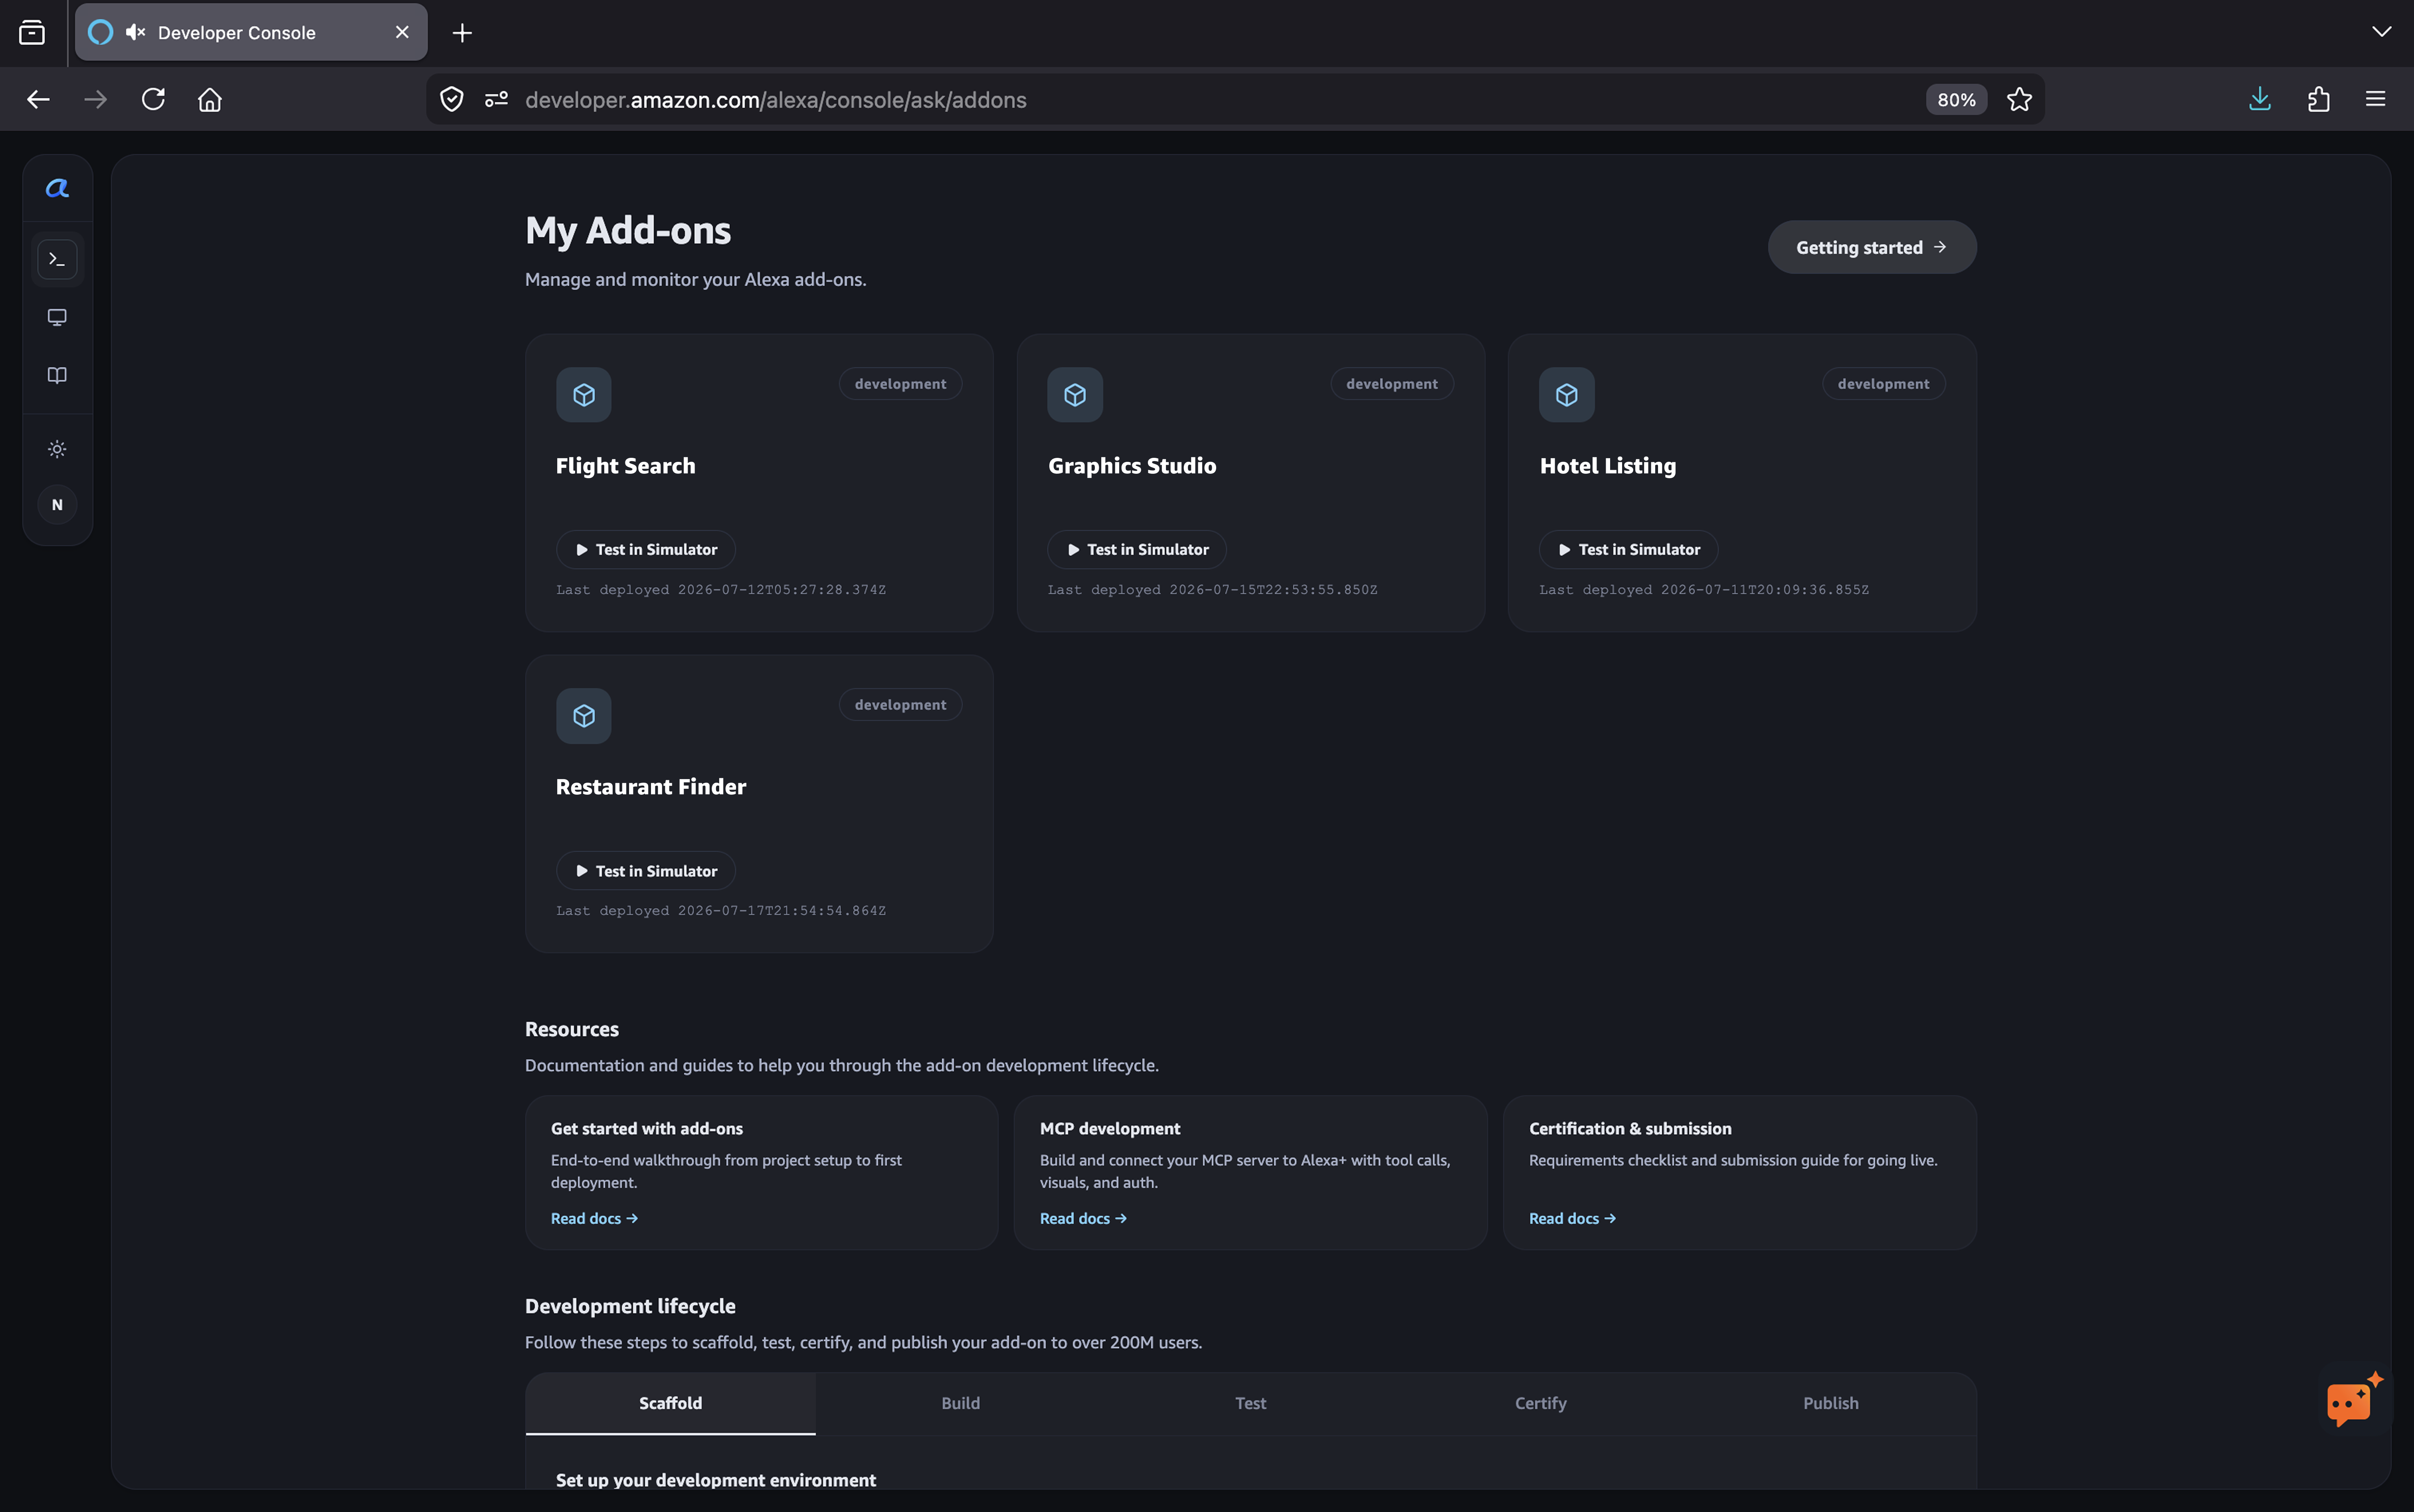The image size is (2414, 1512).
Task: Click Hotel Listing development status badge
Action: coord(1883,384)
